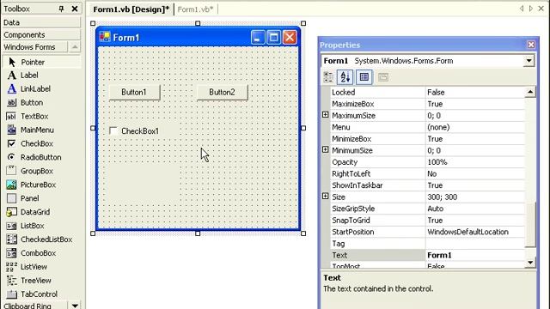This screenshot has height=309, width=550.
Task: Select the RadioButton control icon
Action: (11, 157)
